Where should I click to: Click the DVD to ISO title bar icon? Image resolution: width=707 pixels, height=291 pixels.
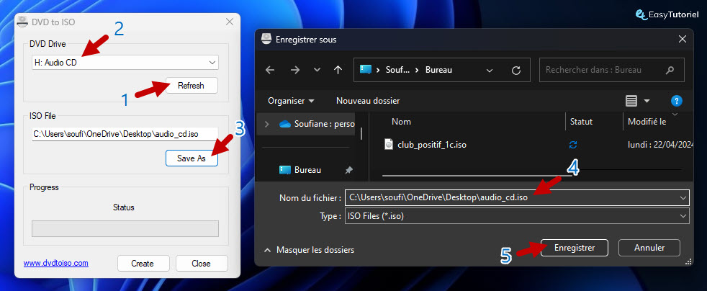[x=22, y=22]
